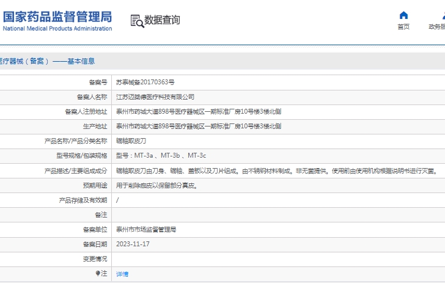This screenshot has height=286, width=445.
Task: Click the 生产地址 address value
Action: click(x=199, y=127)
